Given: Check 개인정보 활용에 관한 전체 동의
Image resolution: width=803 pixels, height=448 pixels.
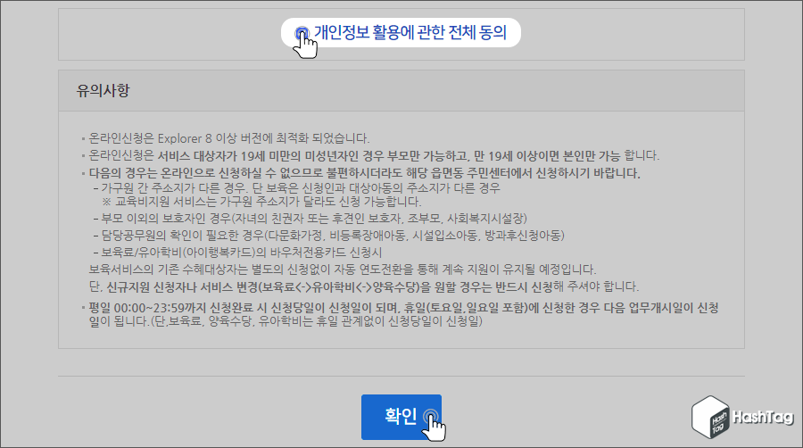Looking at the screenshot, I should [x=302, y=33].
